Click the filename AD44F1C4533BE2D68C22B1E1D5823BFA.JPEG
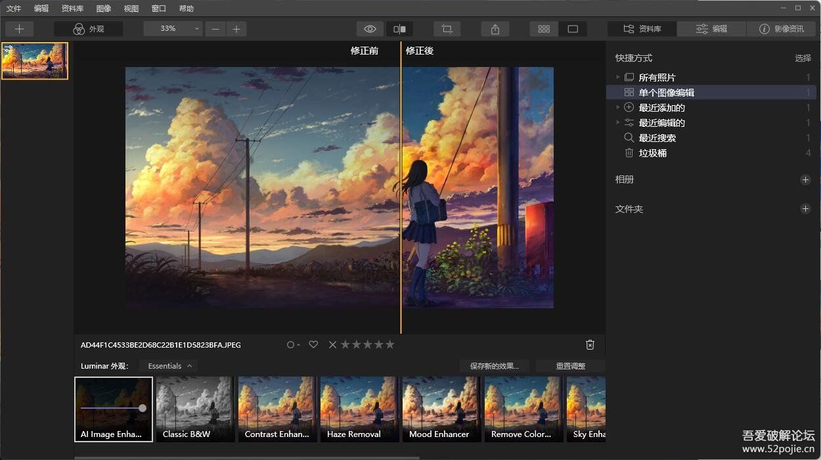 pyautogui.click(x=161, y=345)
